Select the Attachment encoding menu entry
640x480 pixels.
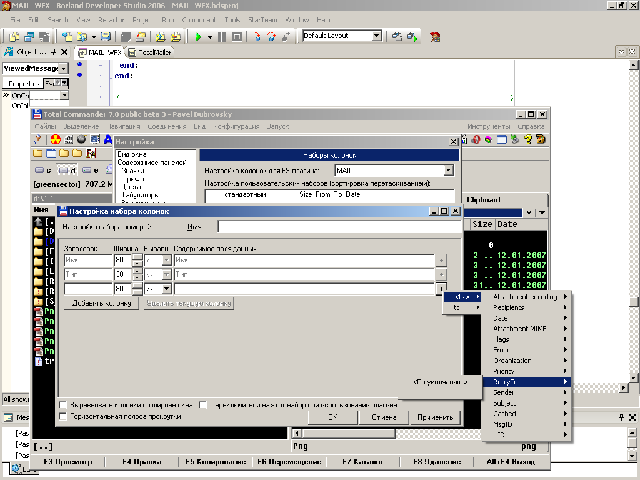point(526,297)
